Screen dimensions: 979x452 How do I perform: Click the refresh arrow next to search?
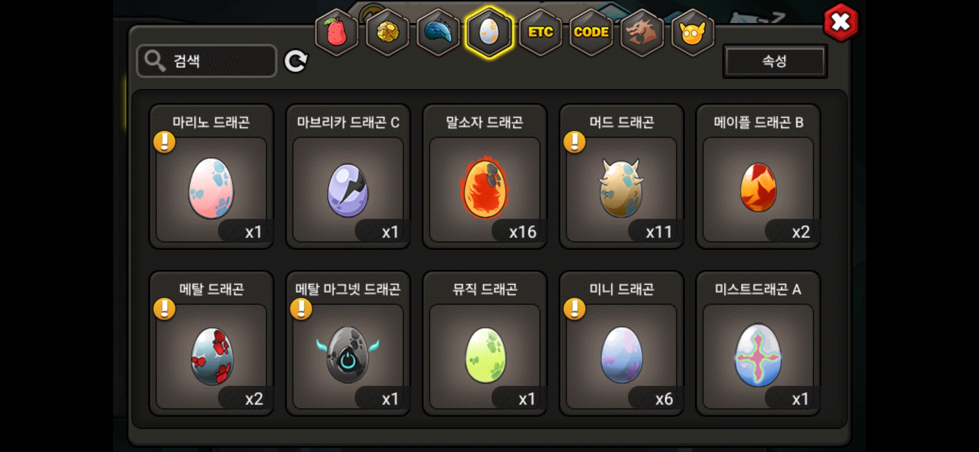tap(296, 62)
